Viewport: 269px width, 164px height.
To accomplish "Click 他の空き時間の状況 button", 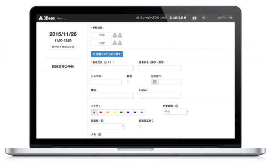I will tap(63, 47).
